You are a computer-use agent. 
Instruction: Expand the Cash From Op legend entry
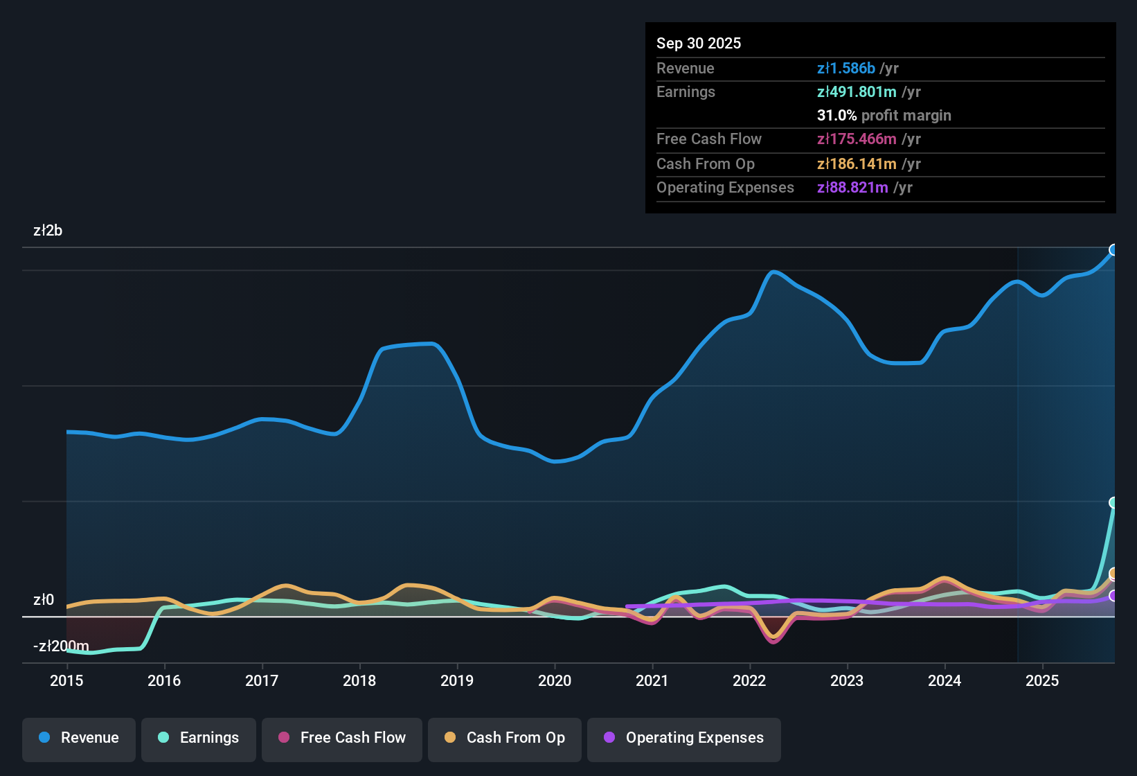pos(504,738)
